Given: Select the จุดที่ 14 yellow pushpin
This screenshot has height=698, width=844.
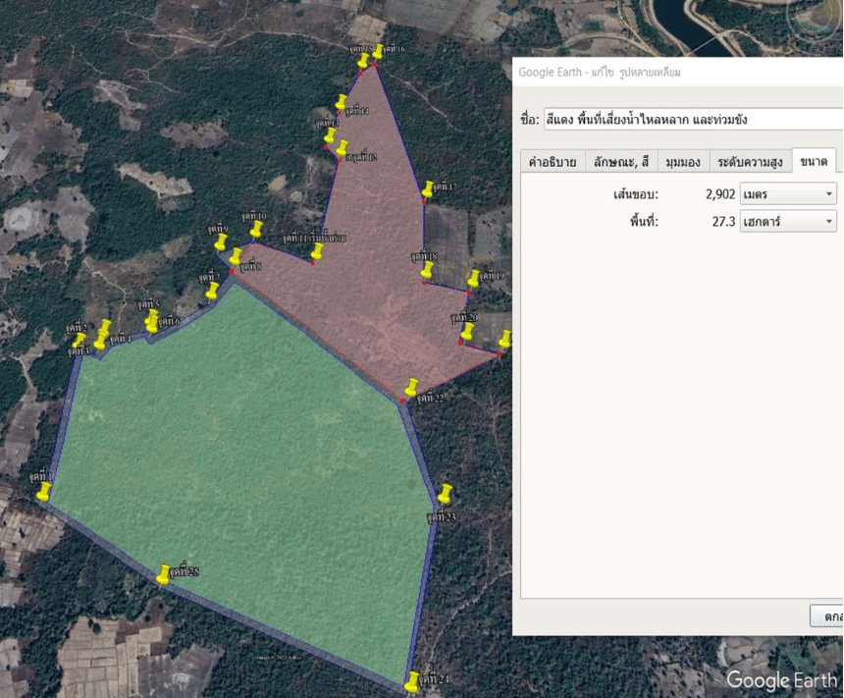Looking at the screenshot, I should 342,102.
